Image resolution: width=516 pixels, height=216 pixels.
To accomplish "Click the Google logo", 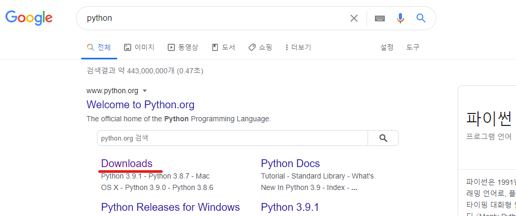I will 29,18.
